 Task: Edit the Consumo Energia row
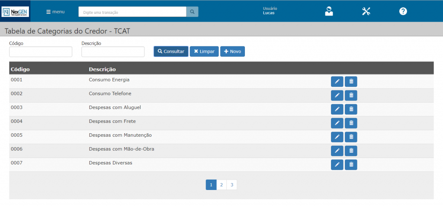[337, 81]
